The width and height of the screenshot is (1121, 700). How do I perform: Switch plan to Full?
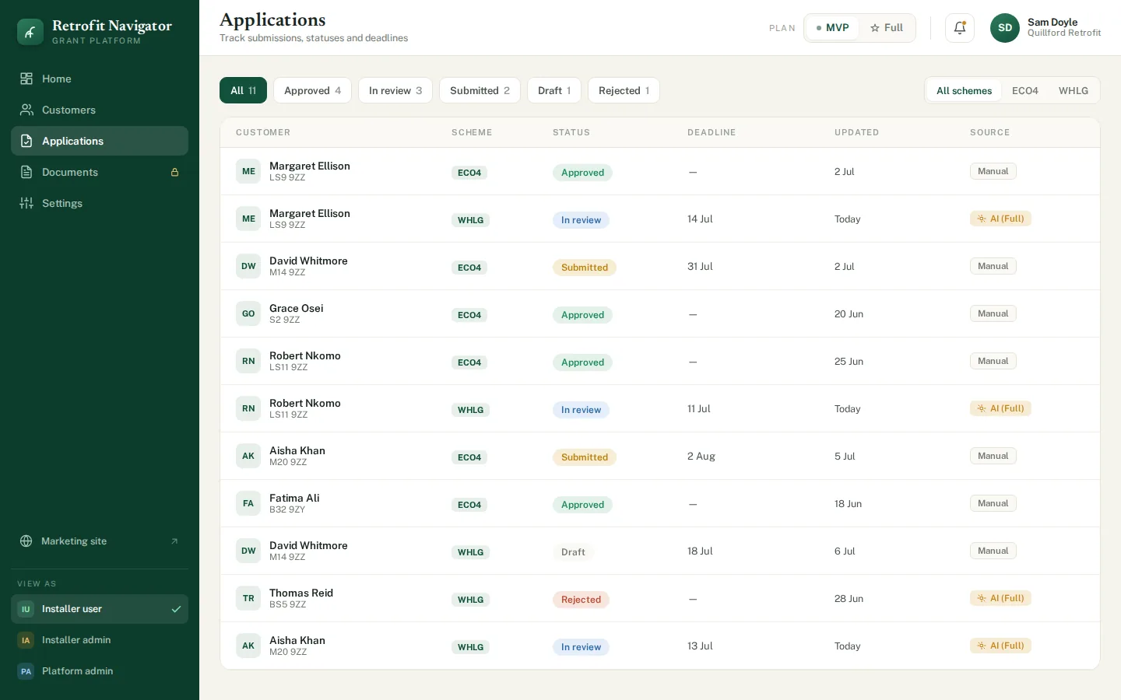click(x=887, y=28)
